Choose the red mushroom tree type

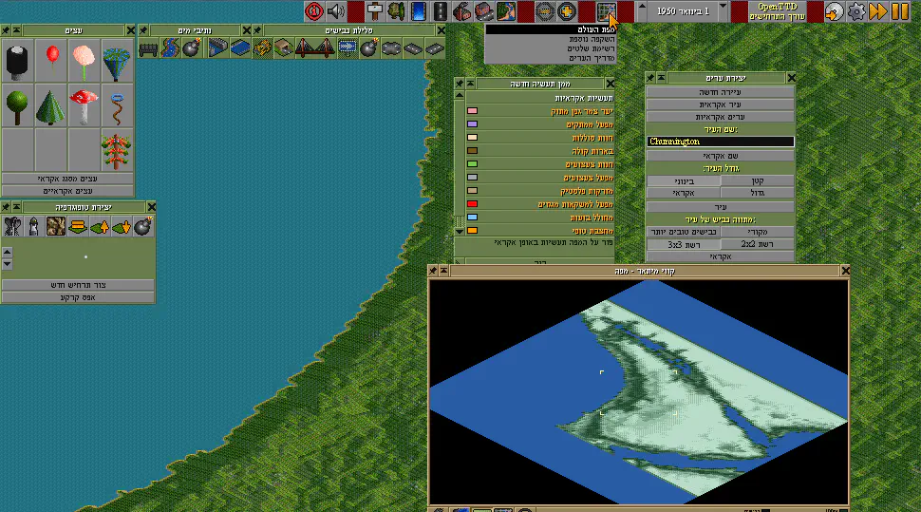pyautogui.click(x=84, y=104)
